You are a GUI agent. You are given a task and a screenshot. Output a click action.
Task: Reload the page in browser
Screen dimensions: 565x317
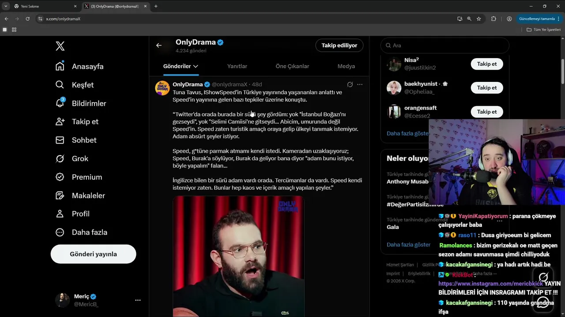27,19
